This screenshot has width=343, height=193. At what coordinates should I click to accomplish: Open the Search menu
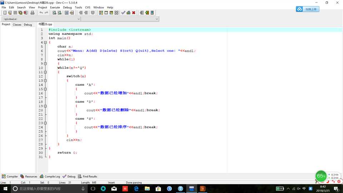click(x=21, y=7)
